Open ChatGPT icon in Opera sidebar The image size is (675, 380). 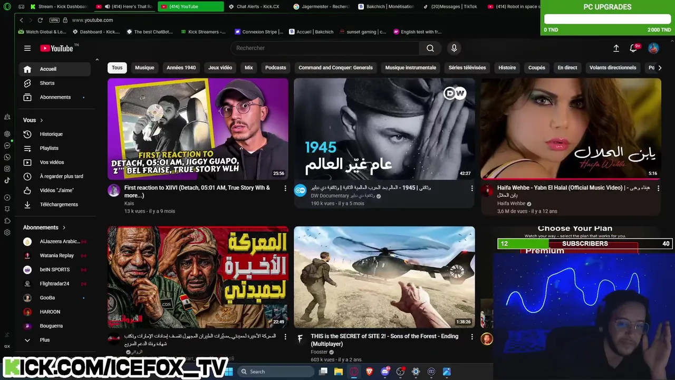[x=7, y=134]
